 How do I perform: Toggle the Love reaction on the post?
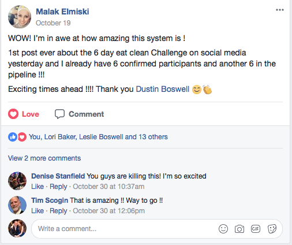tap(24, 114)
